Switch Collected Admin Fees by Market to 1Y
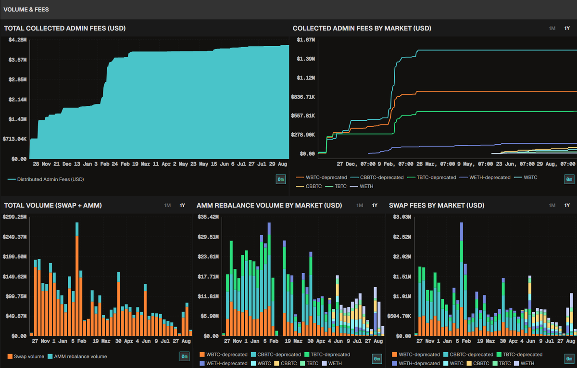This screenshot has height=368, width=577. tap(567, 28)
